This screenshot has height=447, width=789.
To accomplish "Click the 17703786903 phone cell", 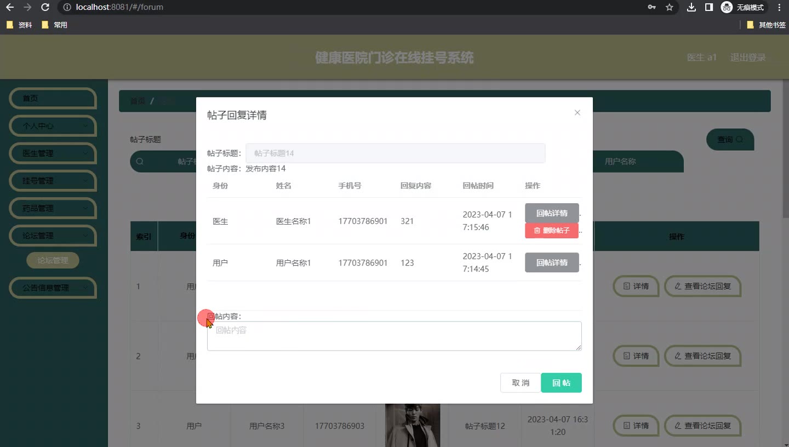I will click(340, 426).
